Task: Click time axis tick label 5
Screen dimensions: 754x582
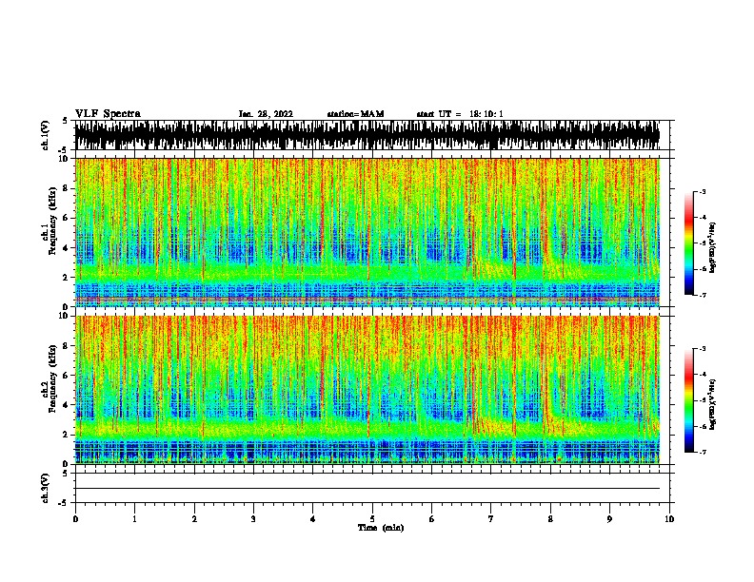Action: click(x=372, y=519)
